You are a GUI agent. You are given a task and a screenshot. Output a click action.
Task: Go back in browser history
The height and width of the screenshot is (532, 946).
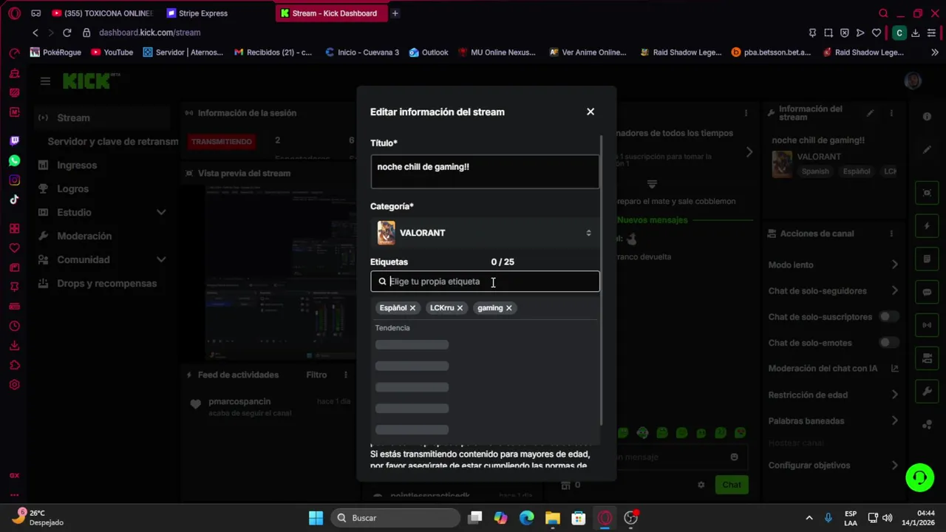[x=35, y=33]
